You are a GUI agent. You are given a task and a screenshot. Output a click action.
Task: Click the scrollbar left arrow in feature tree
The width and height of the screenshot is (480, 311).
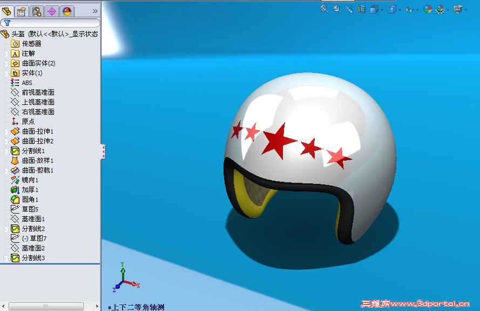click(3, 306)
